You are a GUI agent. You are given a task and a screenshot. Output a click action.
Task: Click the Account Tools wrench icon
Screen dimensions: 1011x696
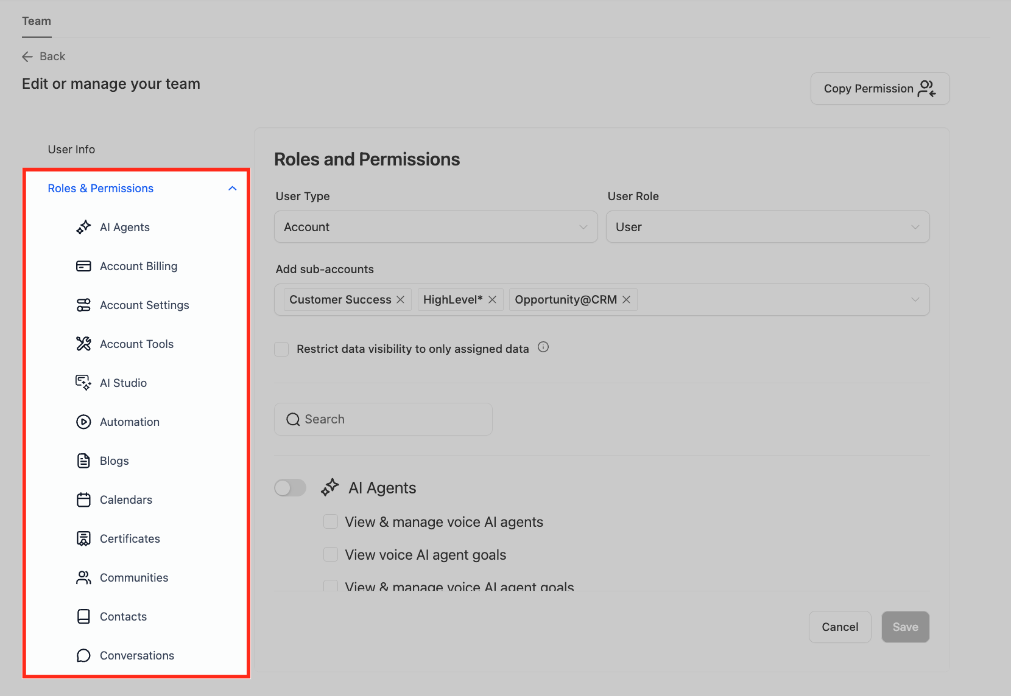(83, 344)
